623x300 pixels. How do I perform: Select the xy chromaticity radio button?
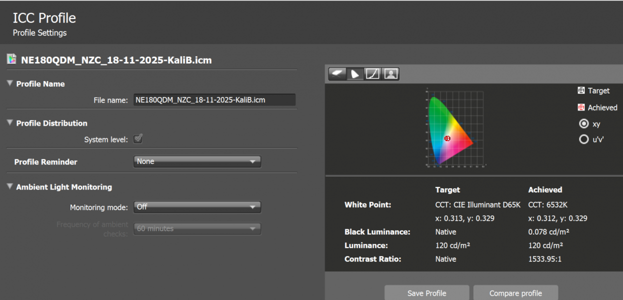click(x=583, y=123)
